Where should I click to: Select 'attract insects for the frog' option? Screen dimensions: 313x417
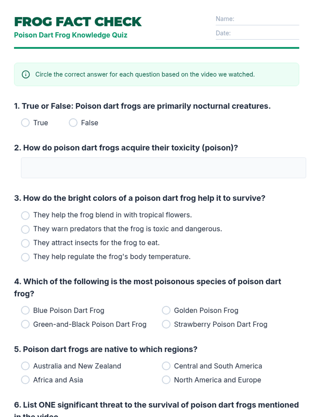(x=25, y=243)
